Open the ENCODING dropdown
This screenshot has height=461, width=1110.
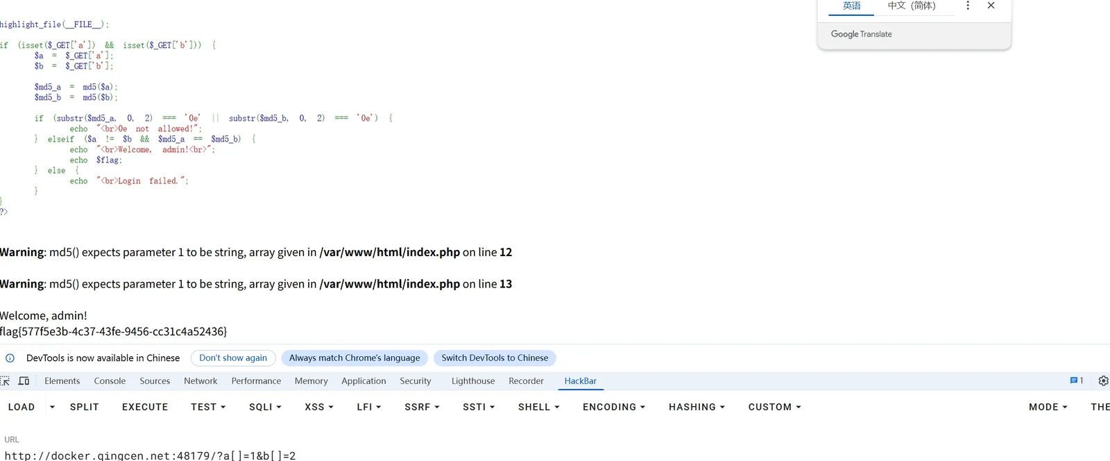(x=614, y=407)
